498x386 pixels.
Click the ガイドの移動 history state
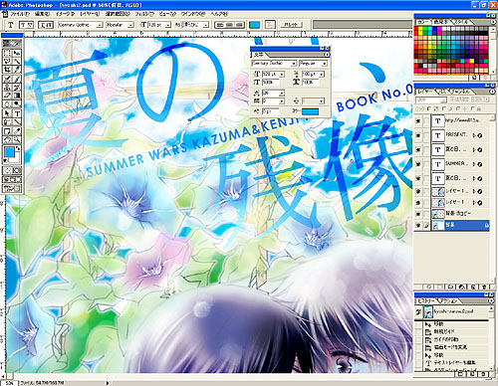446,339
